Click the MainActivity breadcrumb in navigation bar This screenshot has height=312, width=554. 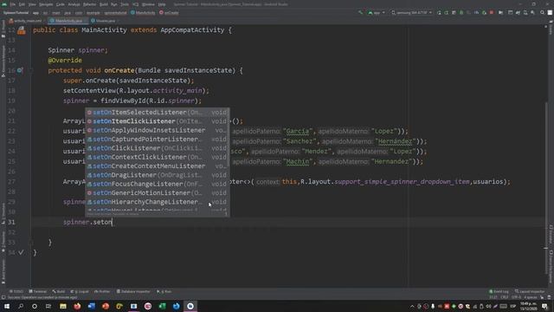(x=143, y=13)
